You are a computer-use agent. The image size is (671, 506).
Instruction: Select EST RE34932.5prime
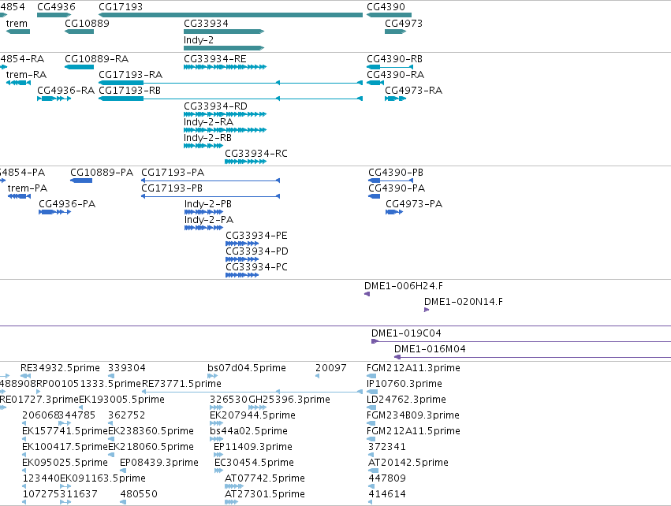26,376
